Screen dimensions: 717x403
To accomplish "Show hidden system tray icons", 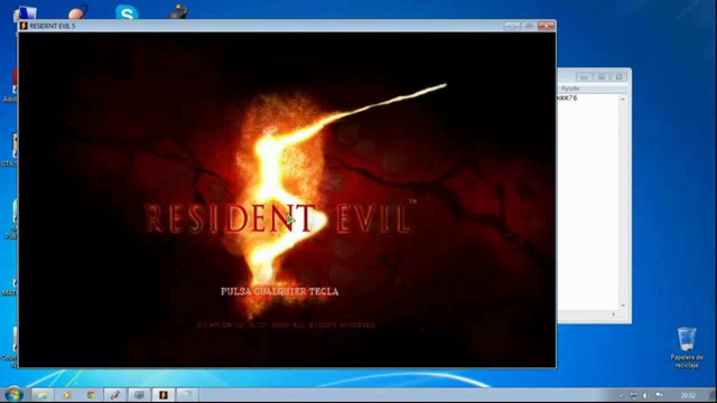I will tap(622, 395).
